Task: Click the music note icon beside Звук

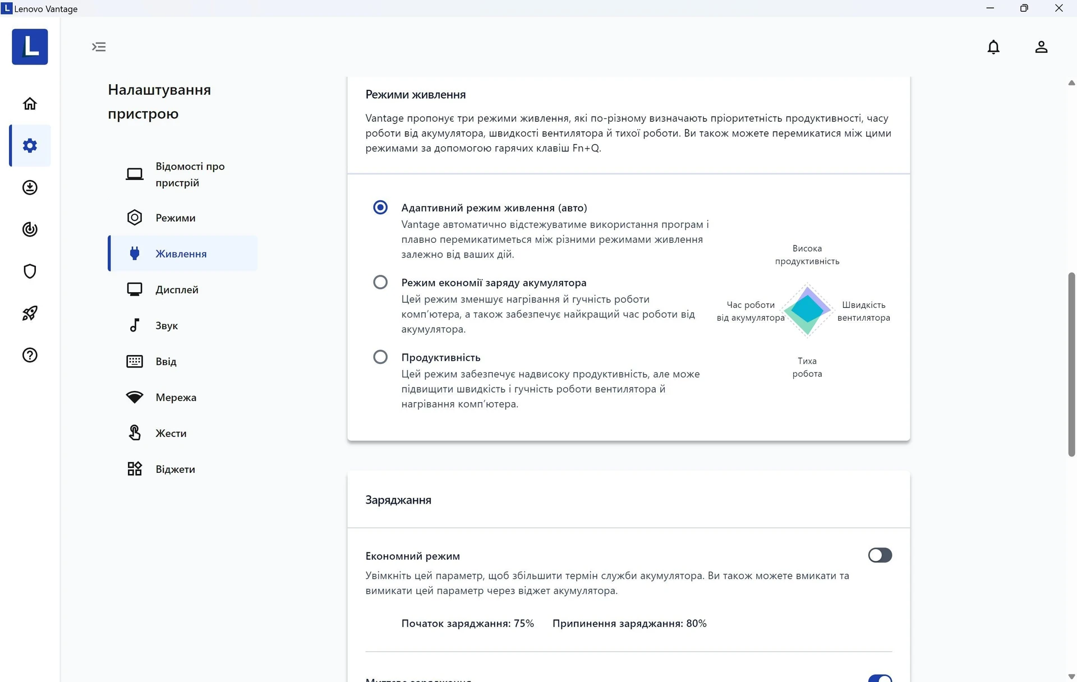Action: (x=135, y=325)
